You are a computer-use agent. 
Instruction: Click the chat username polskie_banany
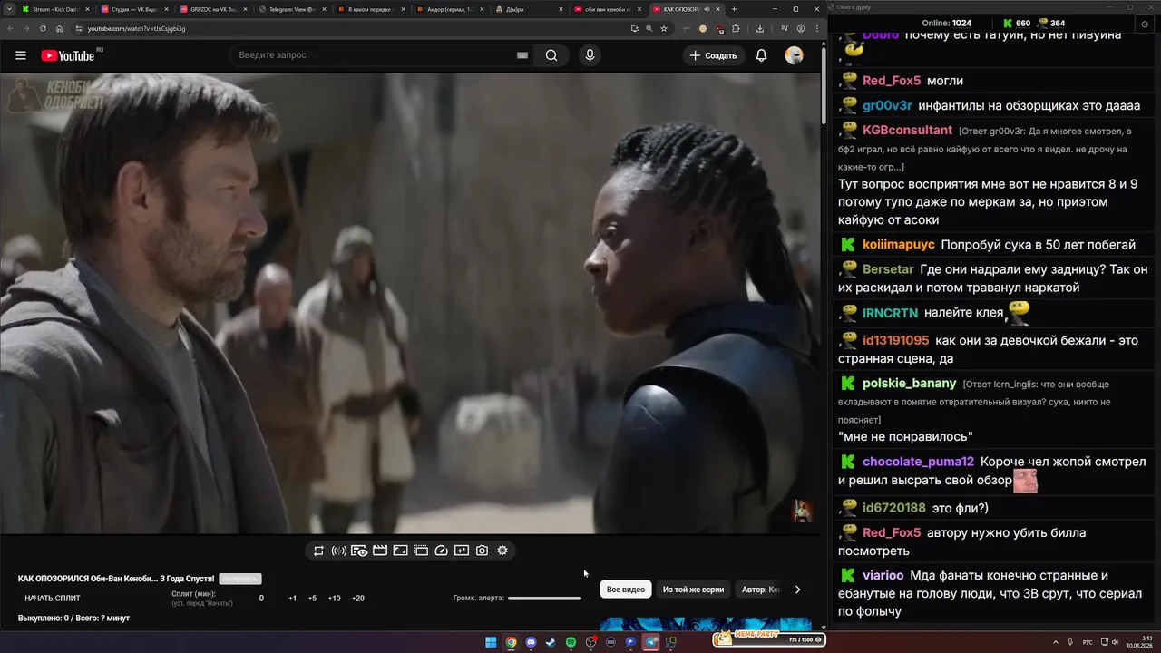pos(910,384)
